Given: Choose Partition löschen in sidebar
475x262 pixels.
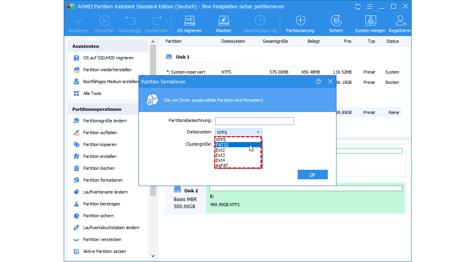Looking at the screenshot, I should [99, 168].
